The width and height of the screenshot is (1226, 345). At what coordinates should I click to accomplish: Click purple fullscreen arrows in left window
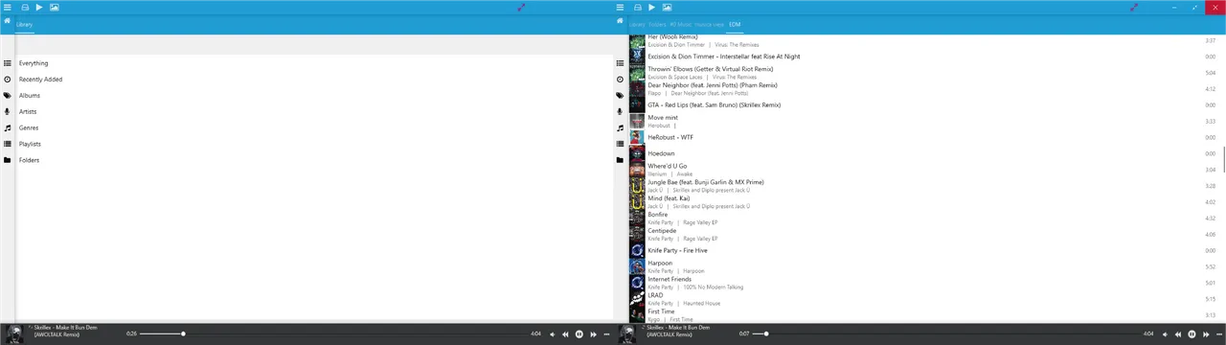(x=521, y=8)
